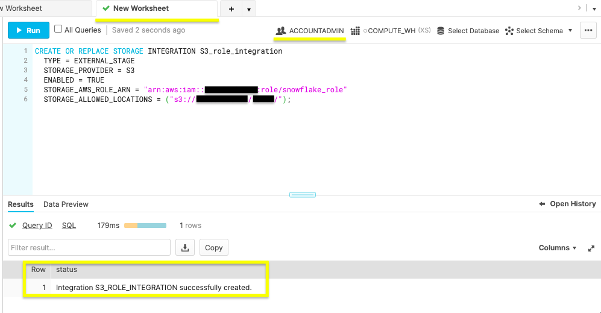Maximize results pane with expand icon
Screen dimensions: 601x313
591,248
